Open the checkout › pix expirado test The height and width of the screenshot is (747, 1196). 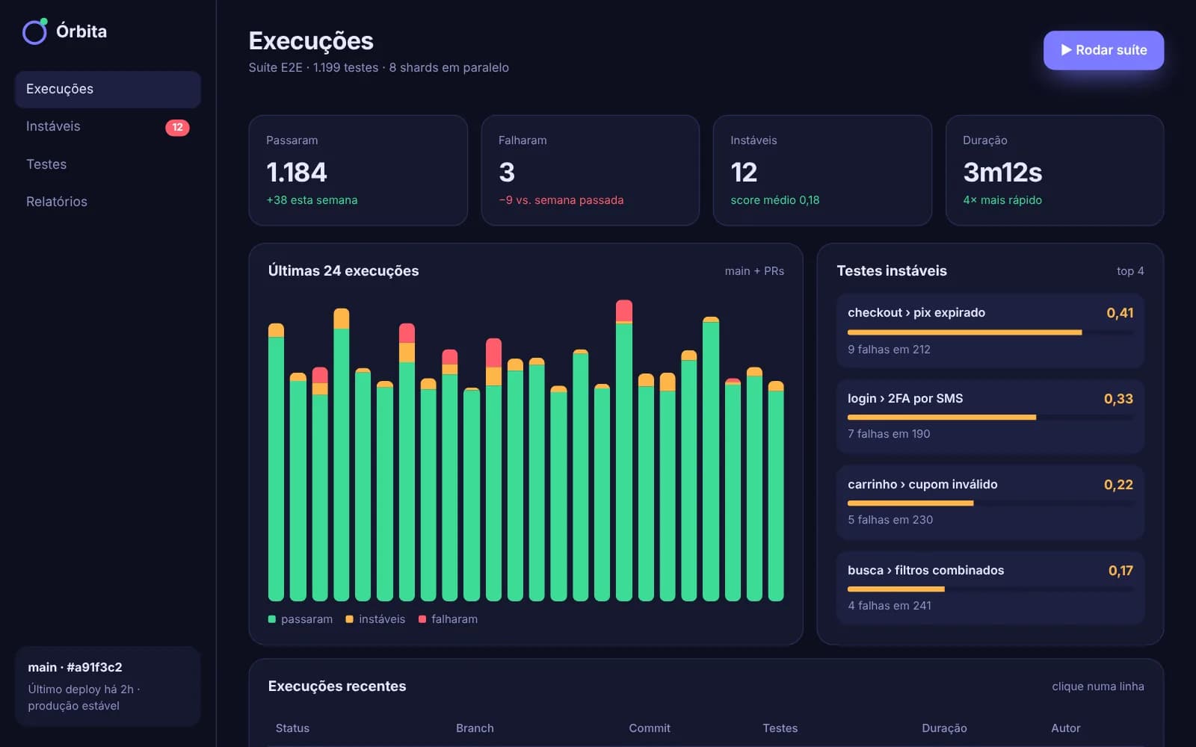[x=990, y=330]
